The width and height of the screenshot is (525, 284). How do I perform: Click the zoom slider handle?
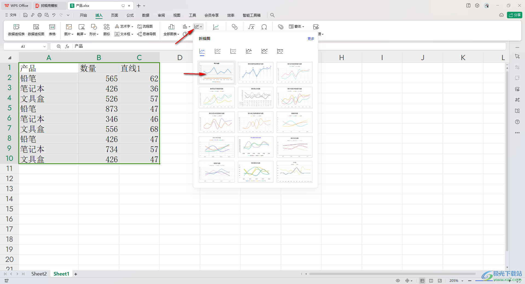pyautogui.click(x=494, y=281)
